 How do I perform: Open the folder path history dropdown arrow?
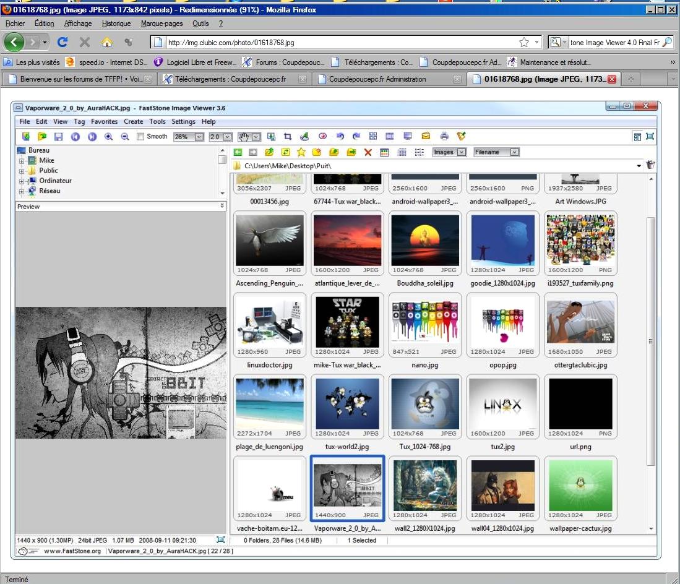click(x=639, y=166)
